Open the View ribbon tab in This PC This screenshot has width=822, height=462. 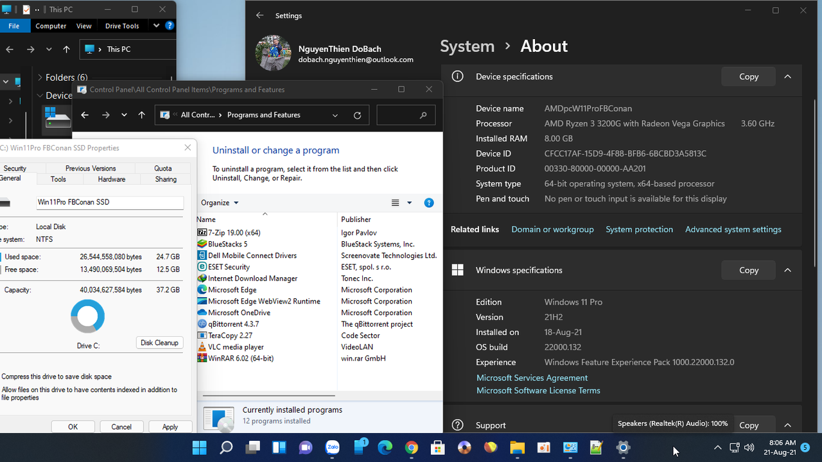tap(84, 26)
